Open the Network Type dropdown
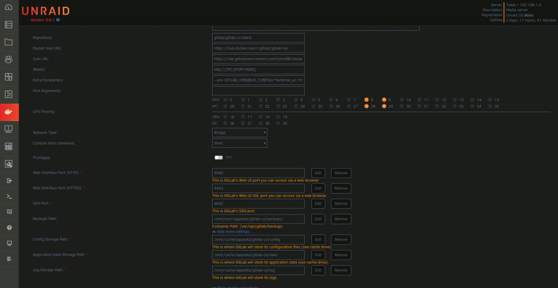Image resolution: width=558 pixels, height=288 pixels. pos(239,132)
